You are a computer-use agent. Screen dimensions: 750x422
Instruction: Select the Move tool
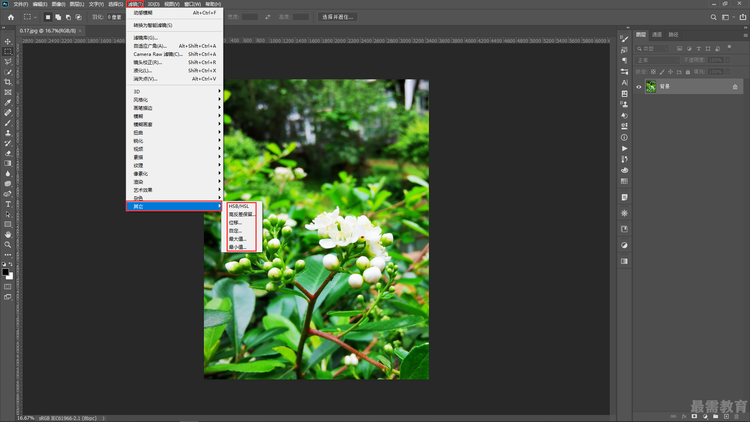pyautogui.click(x=8, y=41)
